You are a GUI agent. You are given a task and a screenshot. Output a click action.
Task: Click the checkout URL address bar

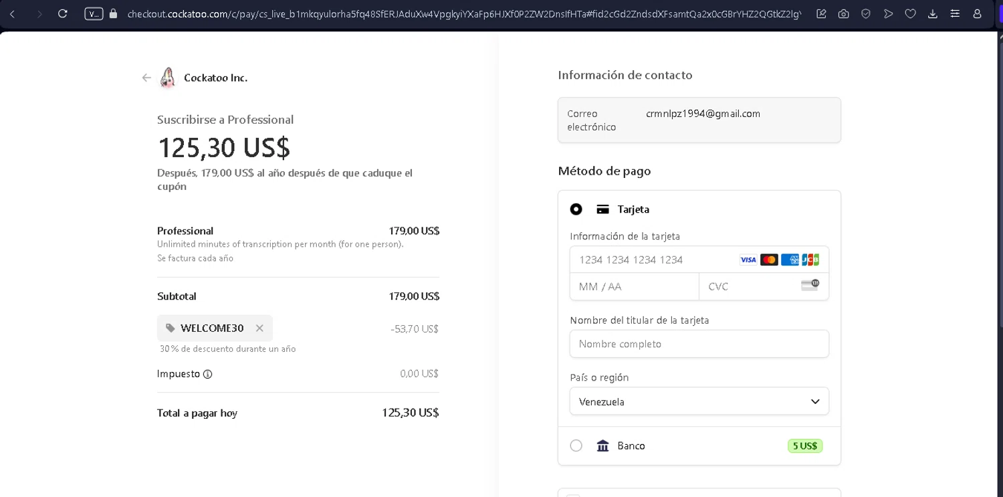tap(463, 13)
